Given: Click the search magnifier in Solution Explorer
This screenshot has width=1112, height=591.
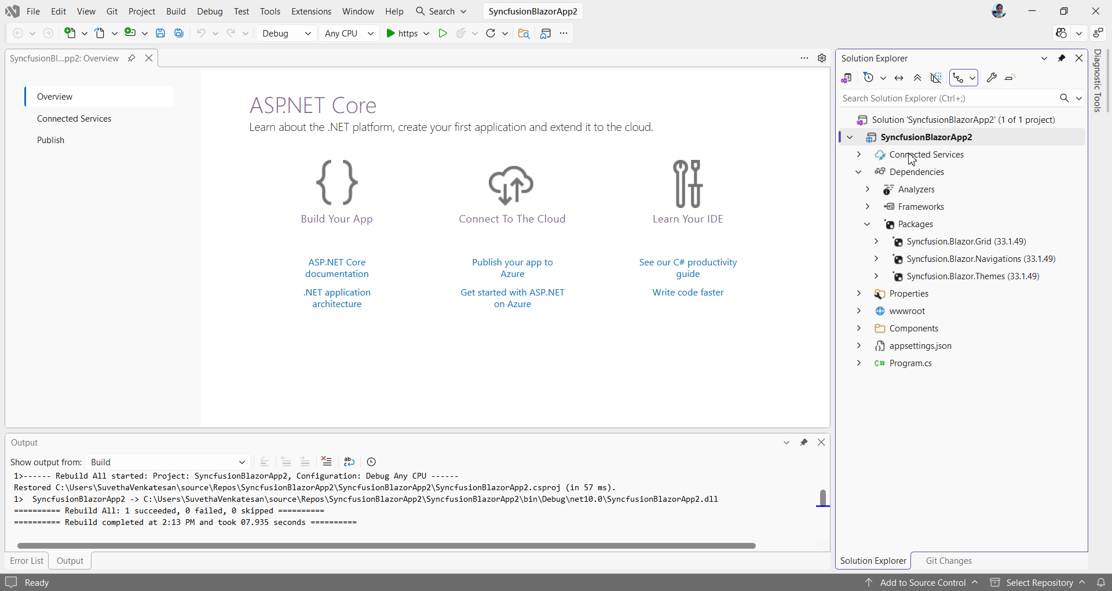Looking at the screenshot, I should point(1065,98).
